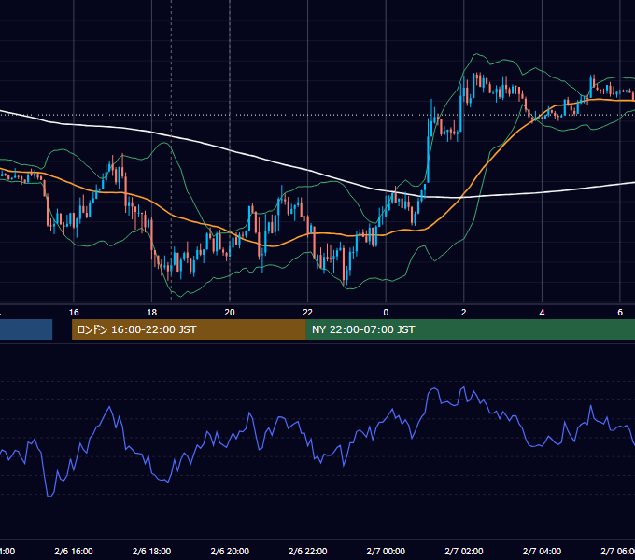Image resolution: width=635 pixels, height=560 pixels.
Task: Select the 22 hour label on price chart axis
Action: (308, 313)
